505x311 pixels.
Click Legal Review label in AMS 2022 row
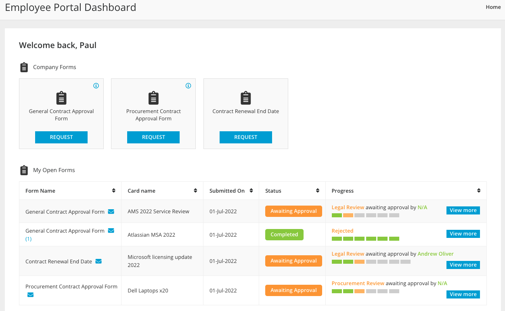click(x=348, y=208)
